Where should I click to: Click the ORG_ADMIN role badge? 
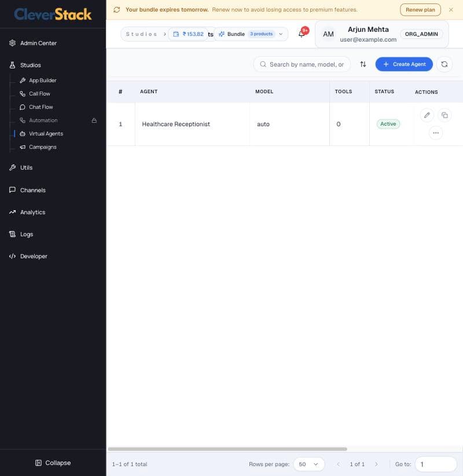pos(421,34)
